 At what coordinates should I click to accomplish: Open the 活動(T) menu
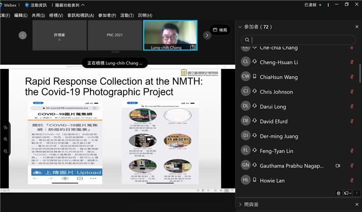pyautogui.click(x=127, y=15)
